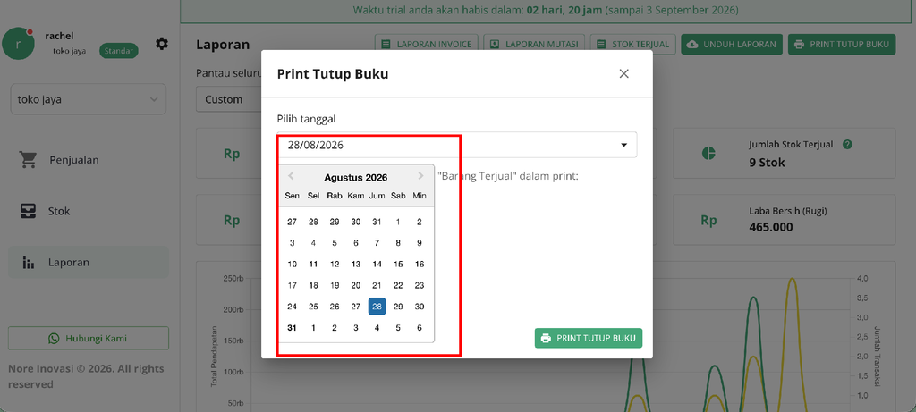Image resolution: width=916 pixels, height=412 pixels.
Task: Go to next month in calendar
Action: (420, 176)
